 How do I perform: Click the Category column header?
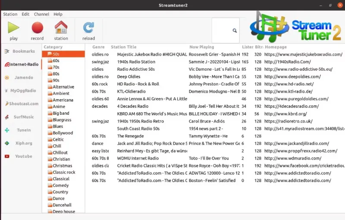[x=53, y=47]
